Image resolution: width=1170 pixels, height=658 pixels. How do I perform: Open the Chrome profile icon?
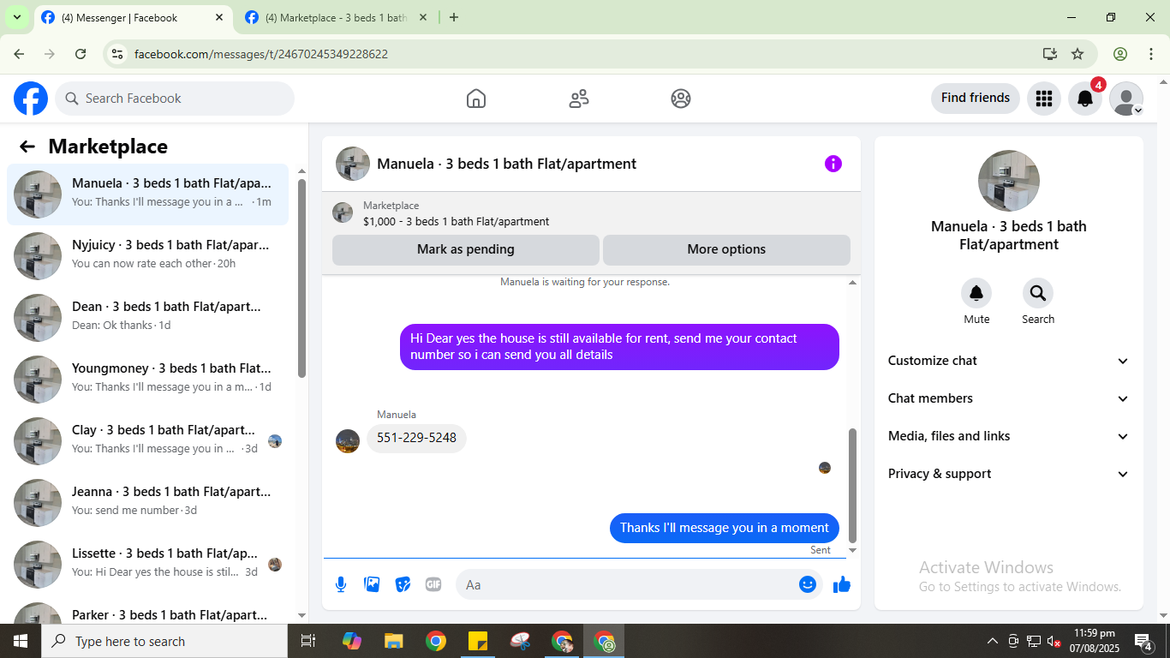[1120, 54]
